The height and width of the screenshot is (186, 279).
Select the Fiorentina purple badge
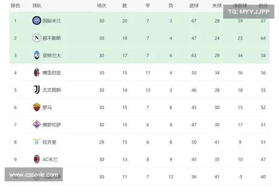click(x=37, y=125)
